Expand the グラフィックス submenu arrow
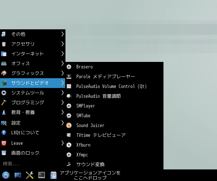This screenshot has height=181, width=217. coord(63,73)
